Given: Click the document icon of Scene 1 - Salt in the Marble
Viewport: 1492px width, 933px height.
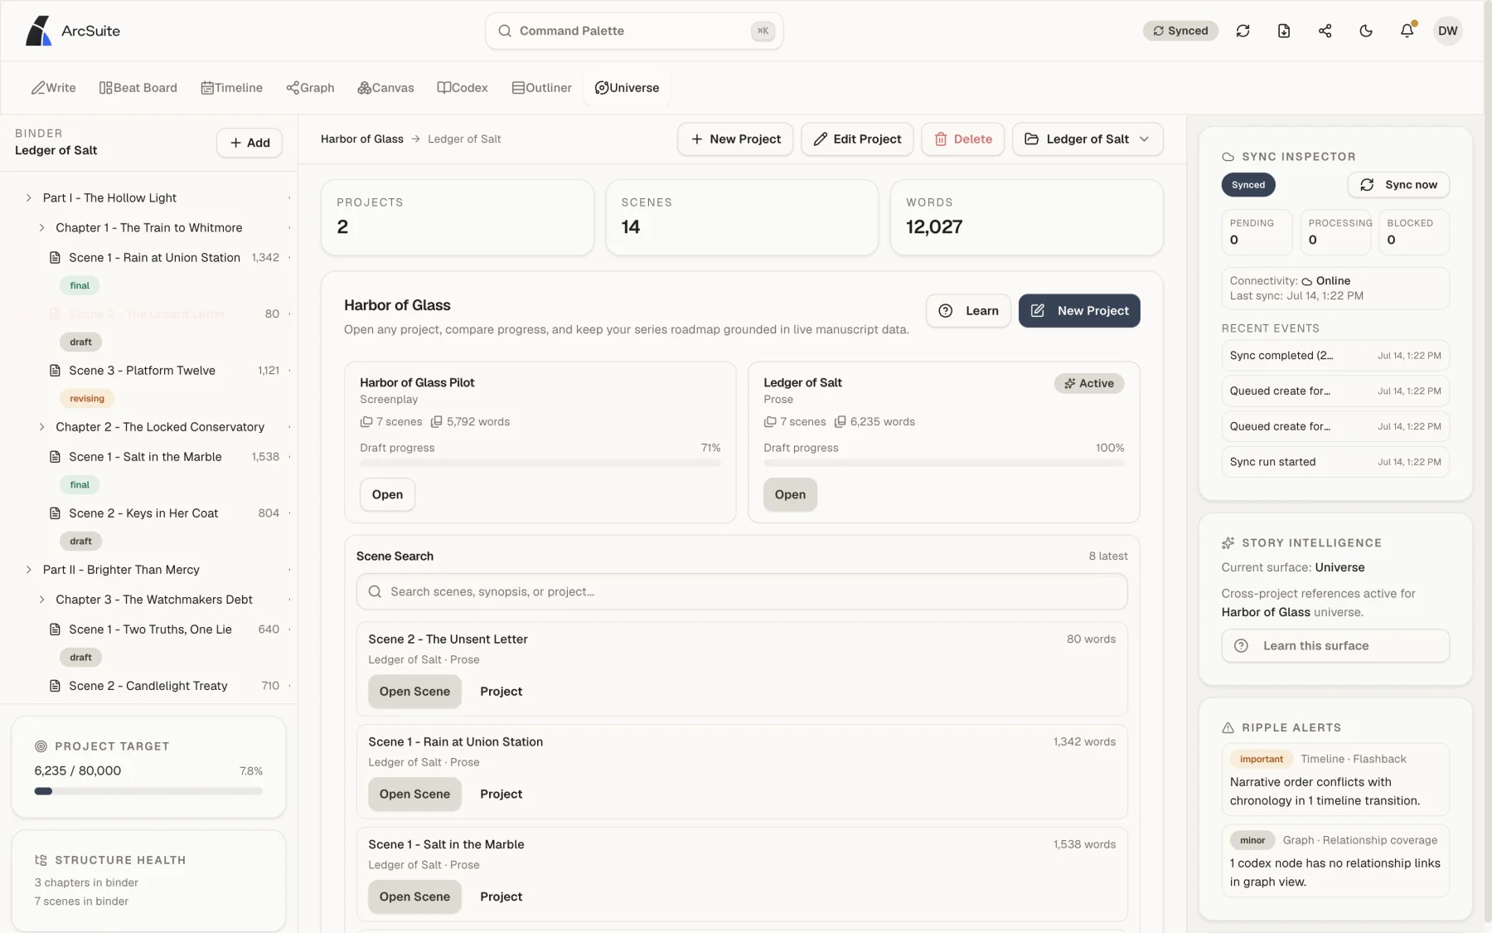Looking at the screenshot, I should (55, 457).
